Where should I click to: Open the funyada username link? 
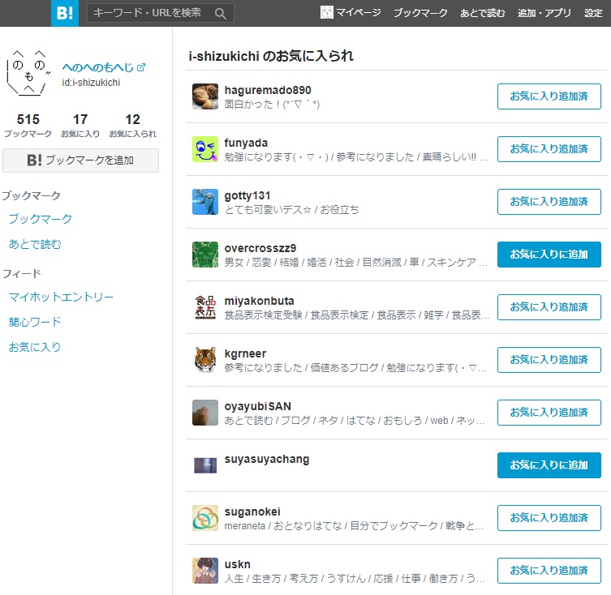click(x=246, y=143)
